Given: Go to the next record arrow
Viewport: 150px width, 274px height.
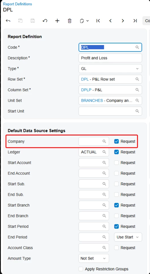Looking at the screenshot, I should (x=123, y=21).
